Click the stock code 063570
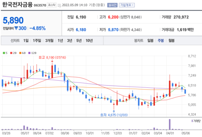 (40, 5)
